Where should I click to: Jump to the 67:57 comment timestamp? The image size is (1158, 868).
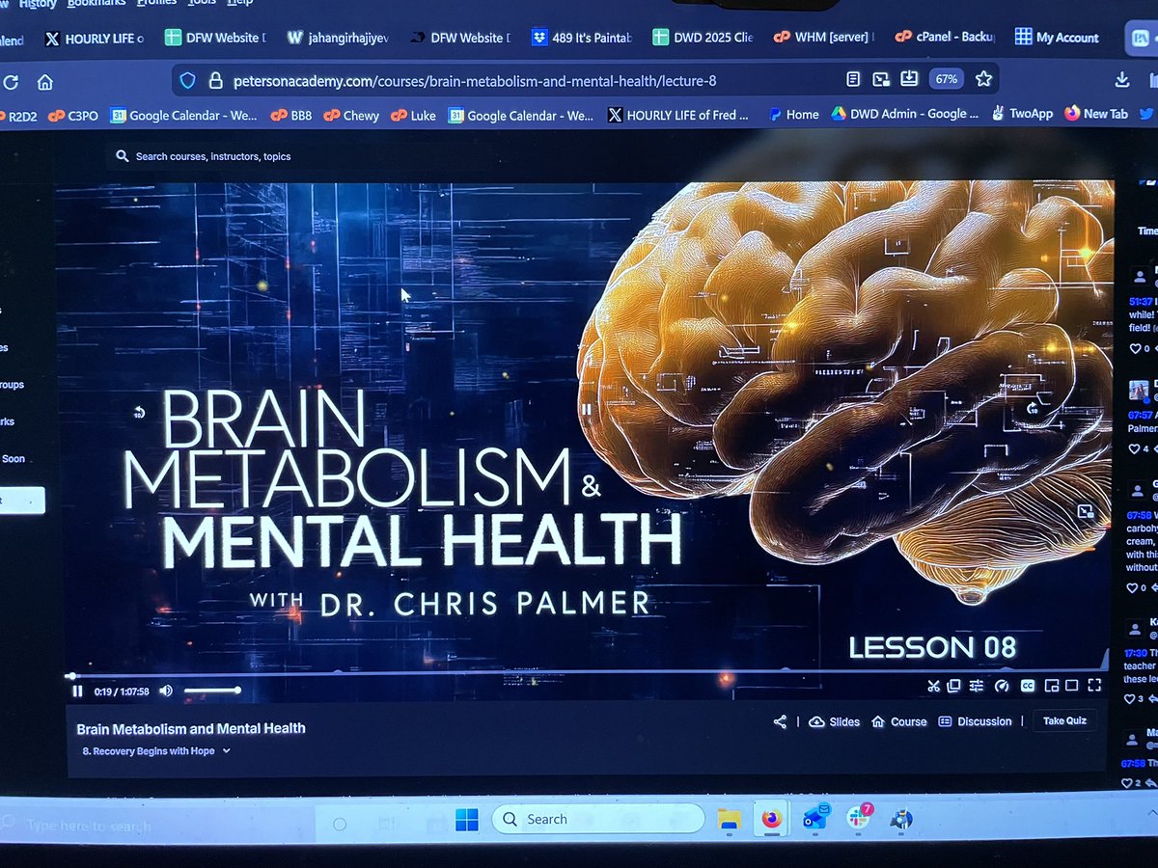(1141, 415)
